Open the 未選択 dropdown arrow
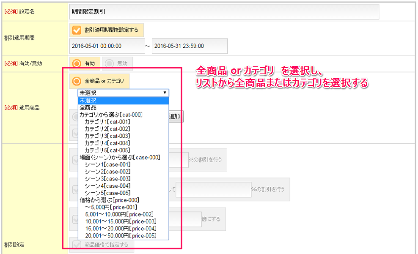The width and height of the screenshot is (418, 254). coord(165,93)
